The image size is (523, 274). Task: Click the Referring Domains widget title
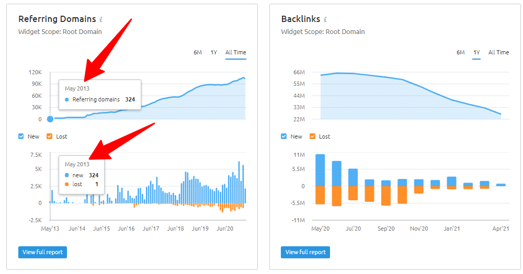(x=57, y=19)
